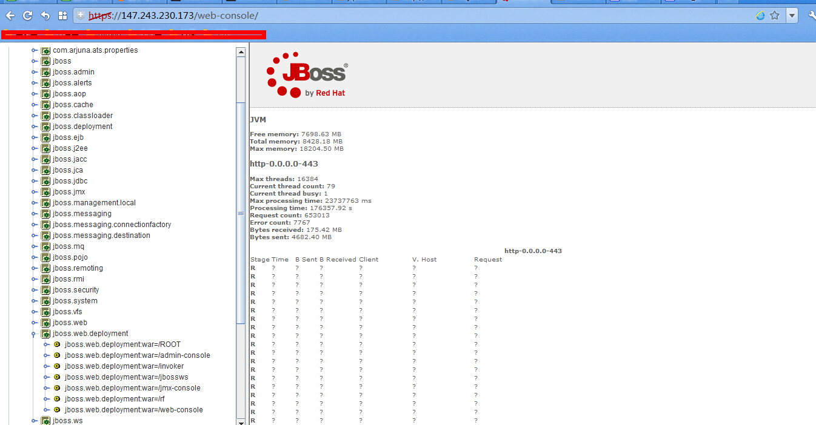Click the jboss.jdbc folder icon

click(45, 181)
